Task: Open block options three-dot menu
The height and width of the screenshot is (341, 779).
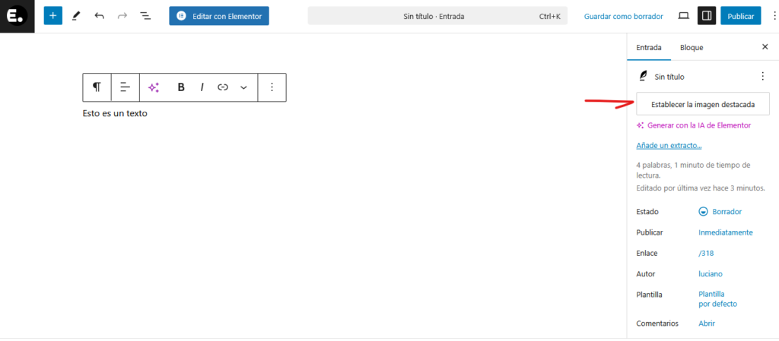Action: click(x=272, y=87)
